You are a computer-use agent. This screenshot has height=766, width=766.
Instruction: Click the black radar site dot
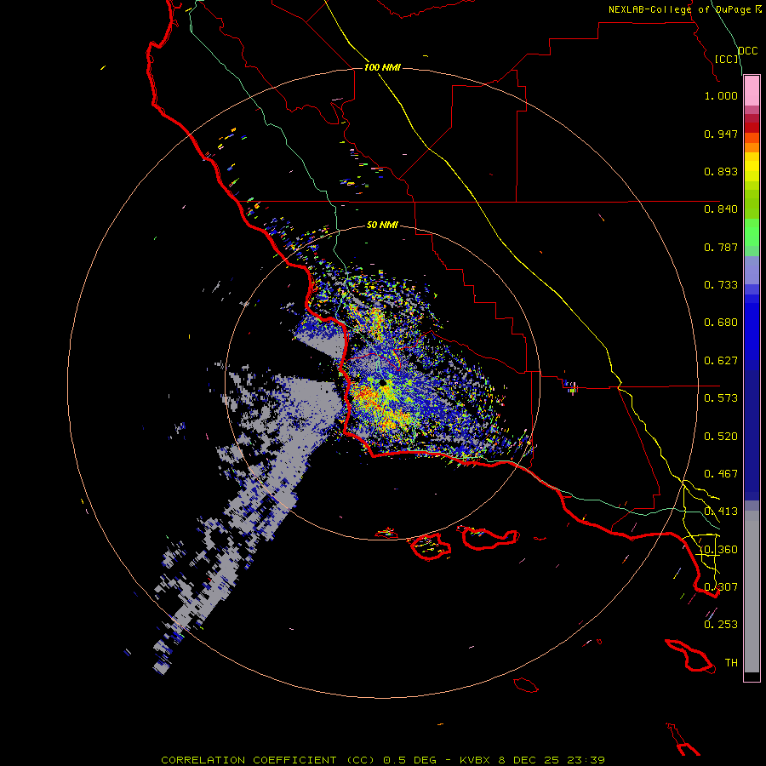[383, 383]
